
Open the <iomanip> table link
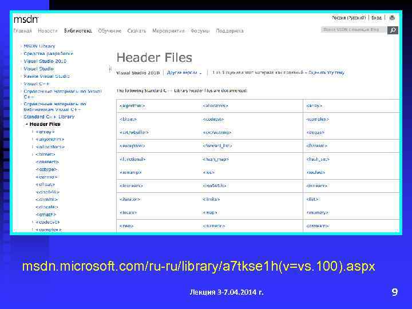[x=130, y=172]
